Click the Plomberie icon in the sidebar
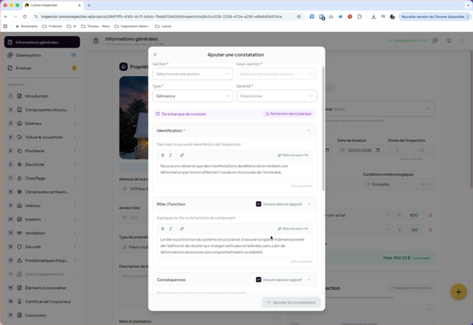Viewport: 473px width, 325px height. coord(20,151)
